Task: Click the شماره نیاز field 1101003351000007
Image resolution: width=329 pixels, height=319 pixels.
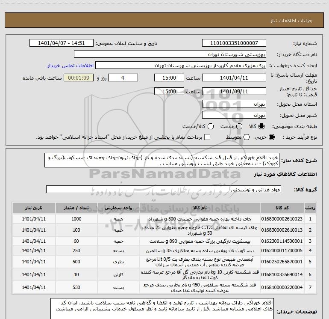Action: coord(234,43)
